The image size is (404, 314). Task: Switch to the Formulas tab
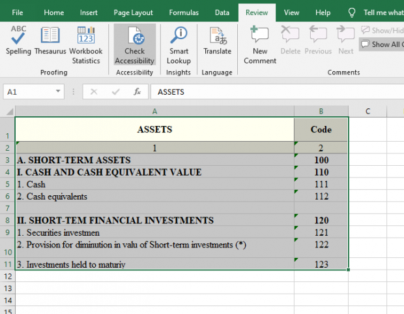pyautogui.click(x=184, y=12)
